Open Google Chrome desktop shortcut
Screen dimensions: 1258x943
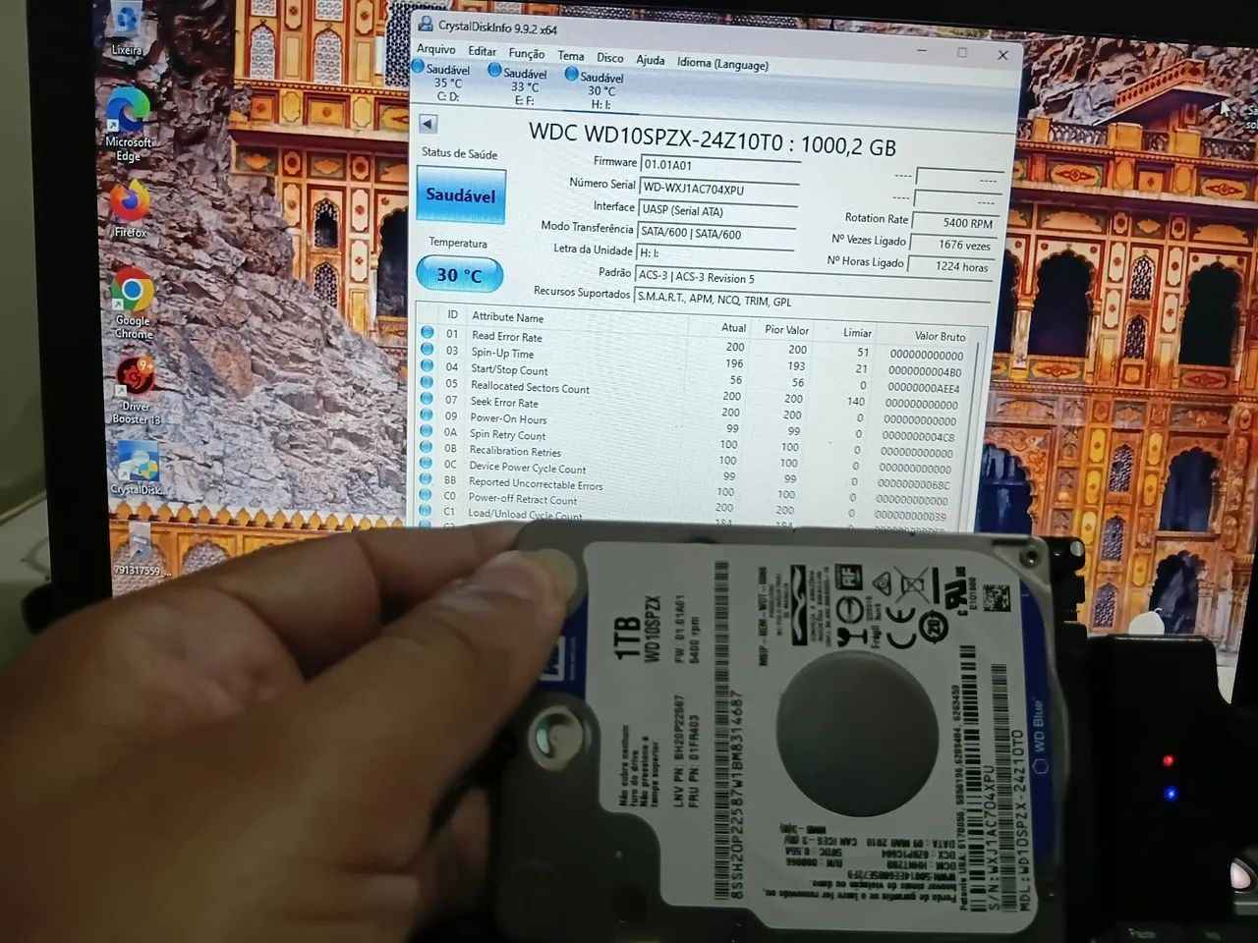coord(133,303)
